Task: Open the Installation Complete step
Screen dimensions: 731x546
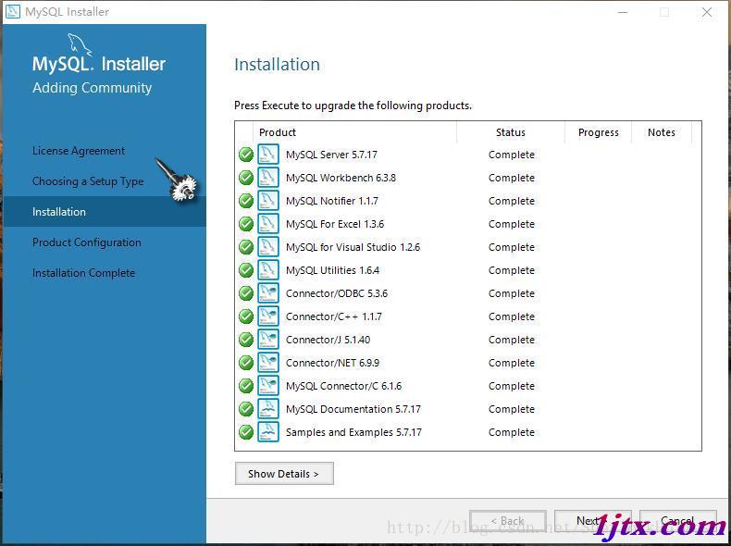Action: click(x=83, y=273)
